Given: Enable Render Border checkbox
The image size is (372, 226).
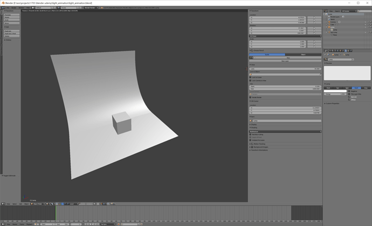Looking at the screenshot, I should pyautogui.click(x=250, y=97).
